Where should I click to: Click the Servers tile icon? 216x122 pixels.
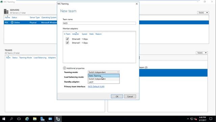tap(6, 12)
